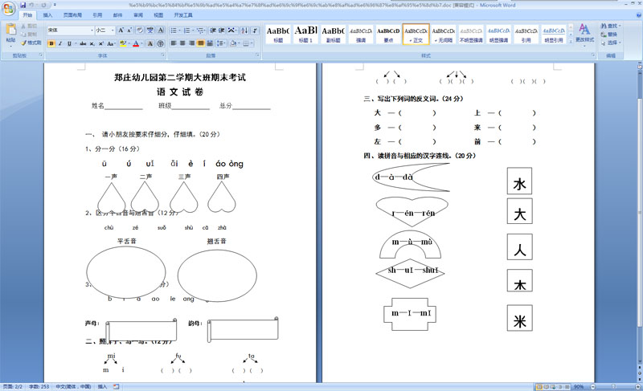Apply the 标题 1 heading style

tap(305, 34)
